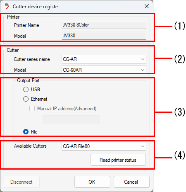This screenshot has width=186, height=192.
Task: Click the manual IP address input box
Action: click(x=71, y=119)
